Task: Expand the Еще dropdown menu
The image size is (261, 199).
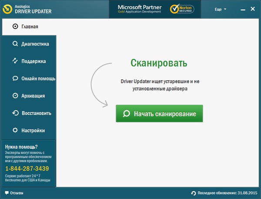Action: tap(221, 9)
